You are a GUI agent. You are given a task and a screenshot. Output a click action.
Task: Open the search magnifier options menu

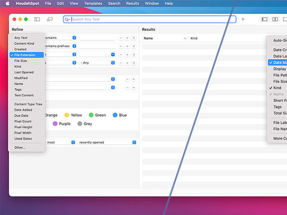[x=67, y=19]
